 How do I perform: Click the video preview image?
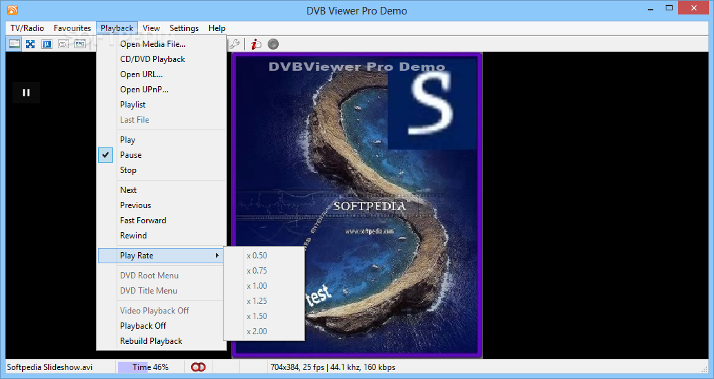[357, 205]
